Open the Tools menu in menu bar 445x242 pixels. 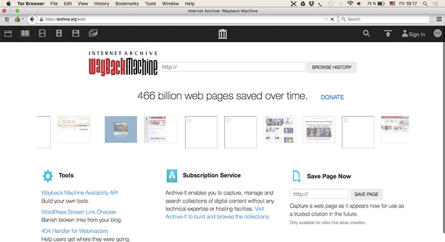tap(150, 4)
